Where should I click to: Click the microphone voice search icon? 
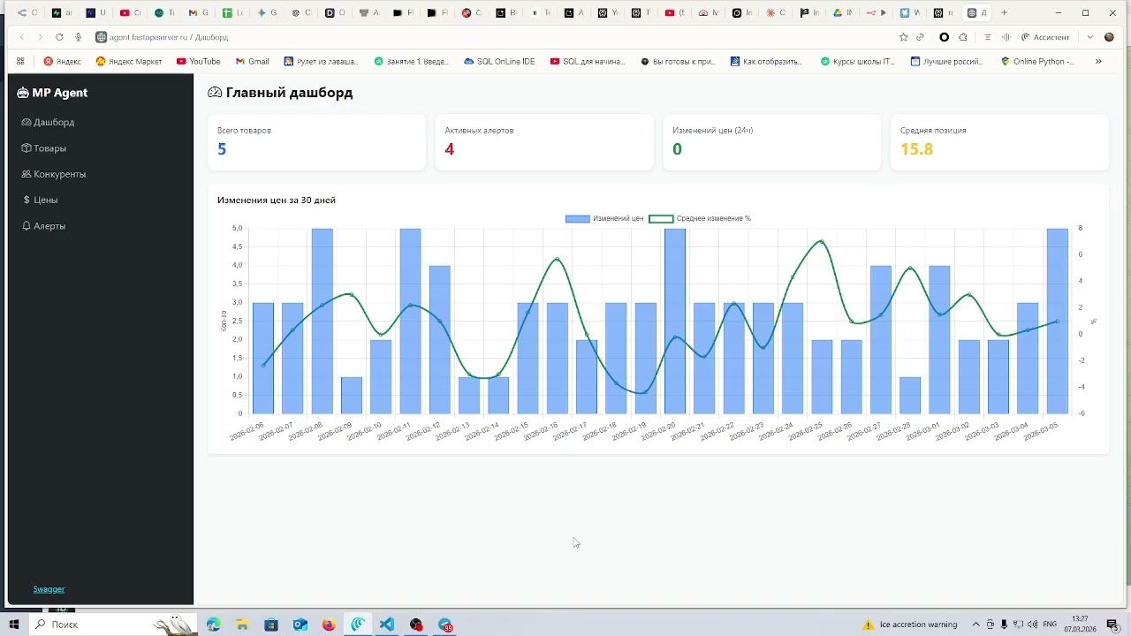tap(78, 37)
